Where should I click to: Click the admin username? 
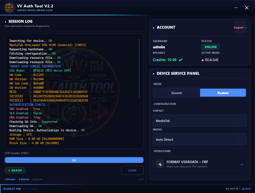click(x=159, y=47)
